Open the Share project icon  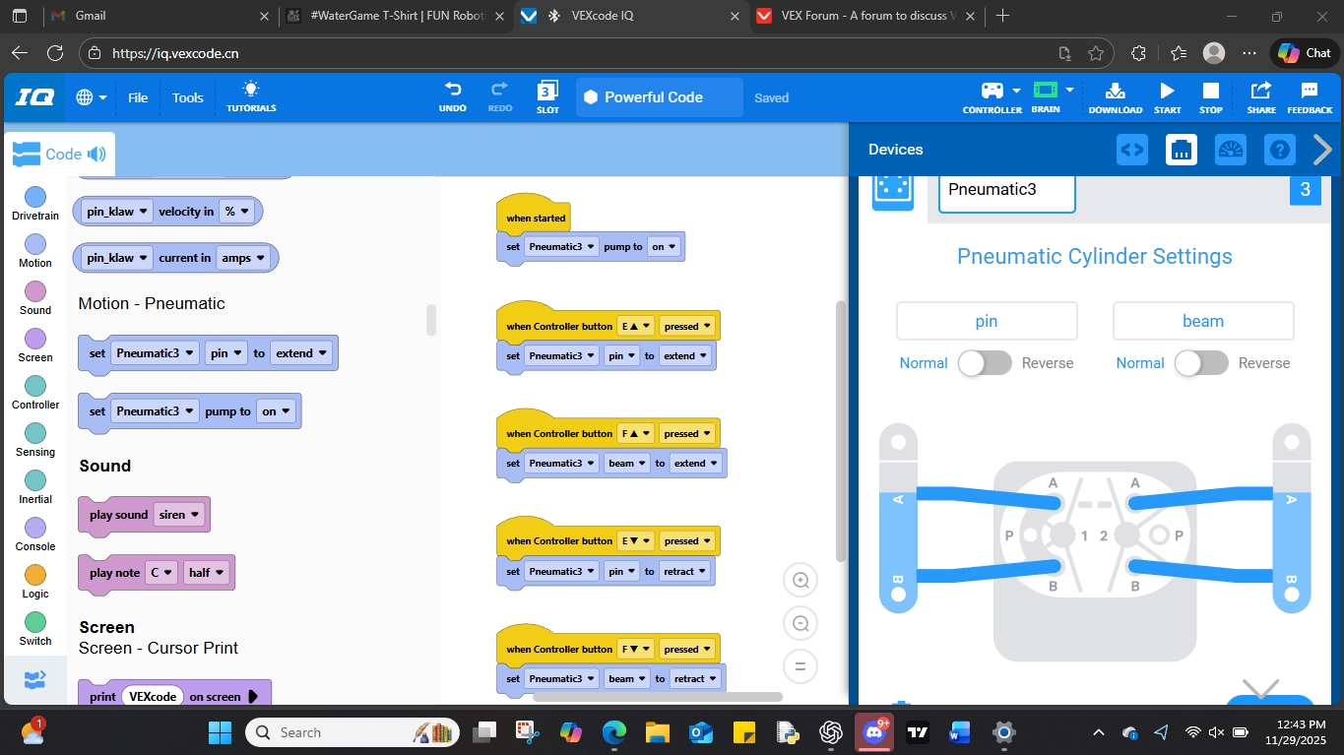1260,92
